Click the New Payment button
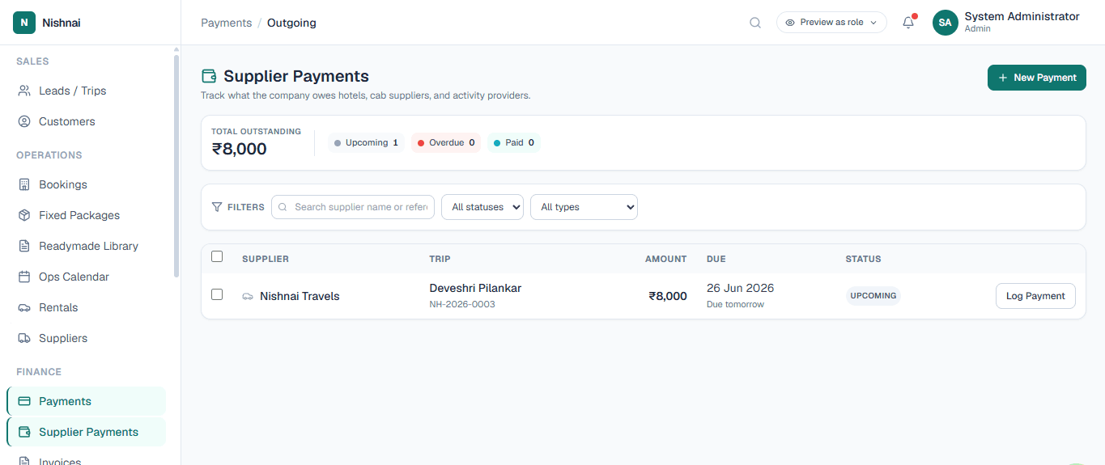Screen dimensions: 1105x465 pyautogui.click(x=1037, y=78)
